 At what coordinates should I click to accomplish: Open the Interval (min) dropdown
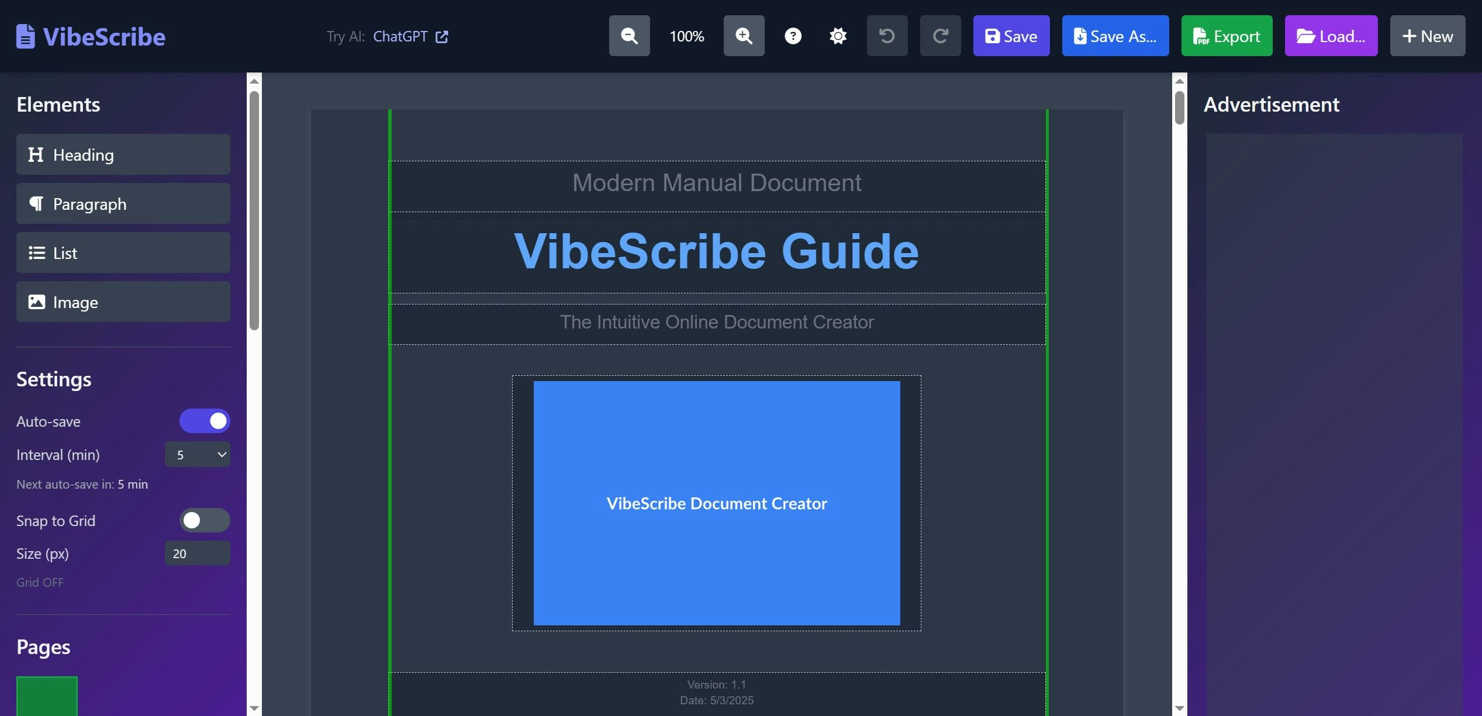point(198,455)
